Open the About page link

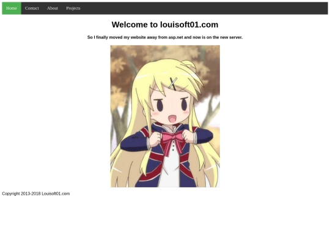pos(53,8)
